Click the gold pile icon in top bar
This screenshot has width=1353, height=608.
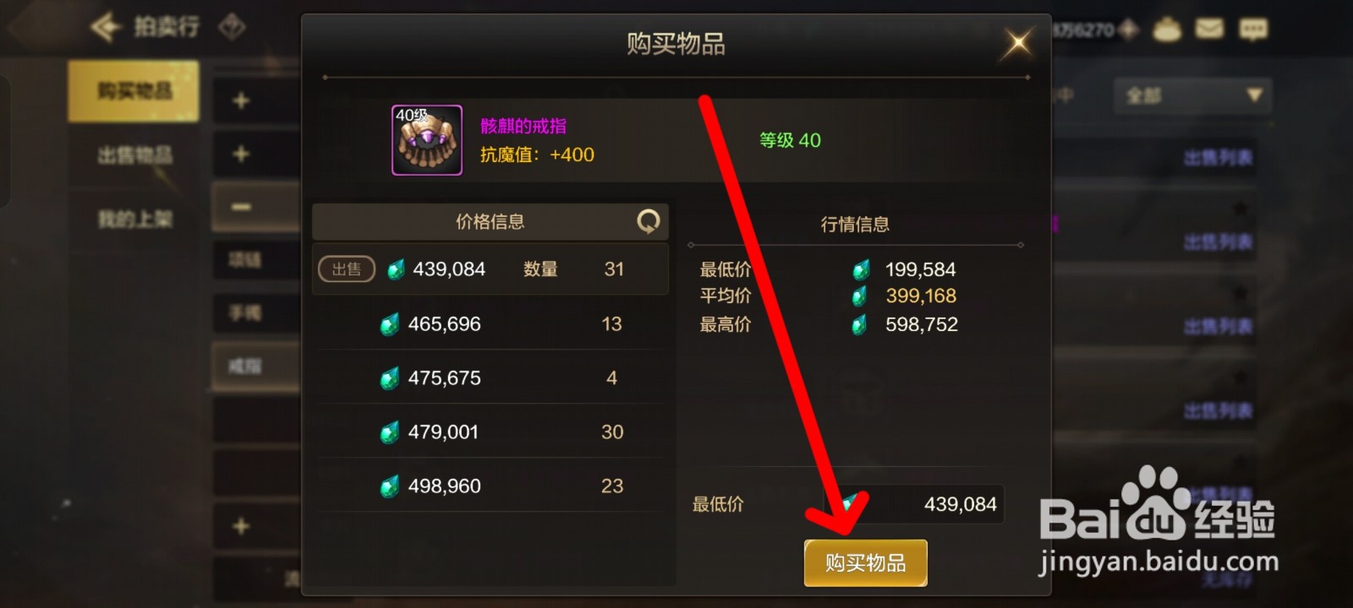1167,30
